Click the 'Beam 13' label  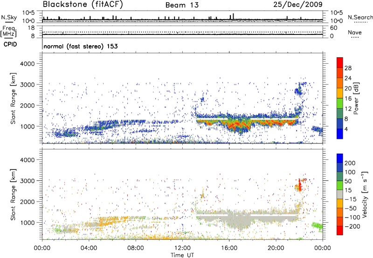pyautogui.click(x=182, y=5)
